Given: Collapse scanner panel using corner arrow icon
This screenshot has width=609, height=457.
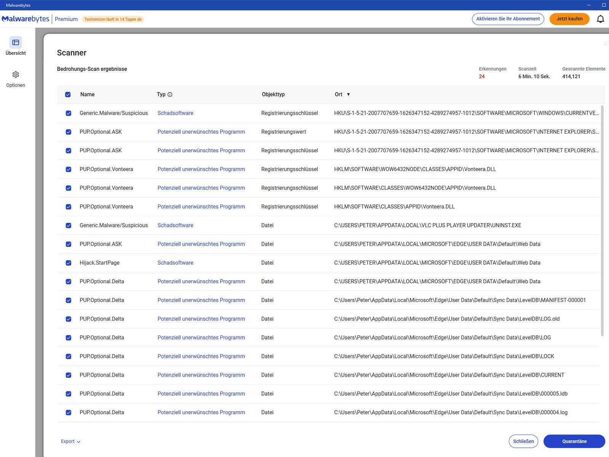Looking at the screenshot, I should [x=606, y=43].
